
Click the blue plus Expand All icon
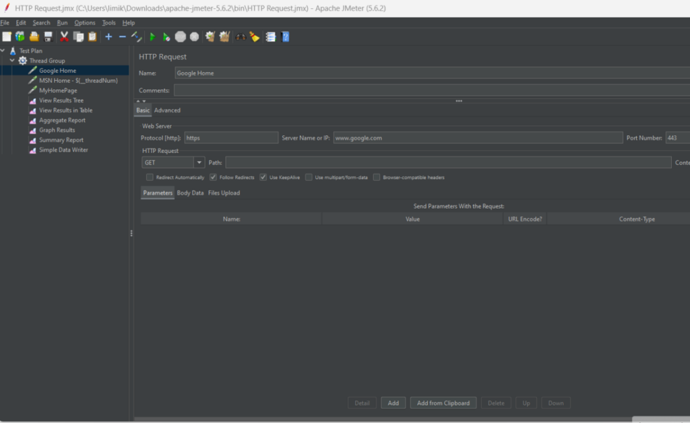coord(108,37)
